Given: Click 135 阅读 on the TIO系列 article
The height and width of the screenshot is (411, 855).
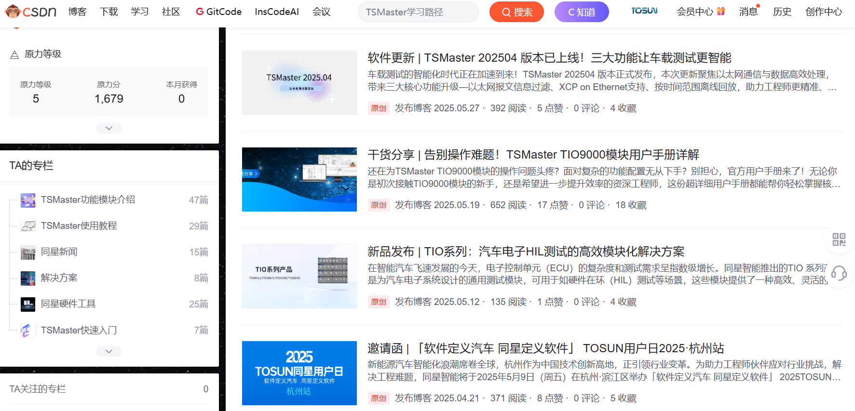Looking at the screenshot, I should [x=508, y=302].
